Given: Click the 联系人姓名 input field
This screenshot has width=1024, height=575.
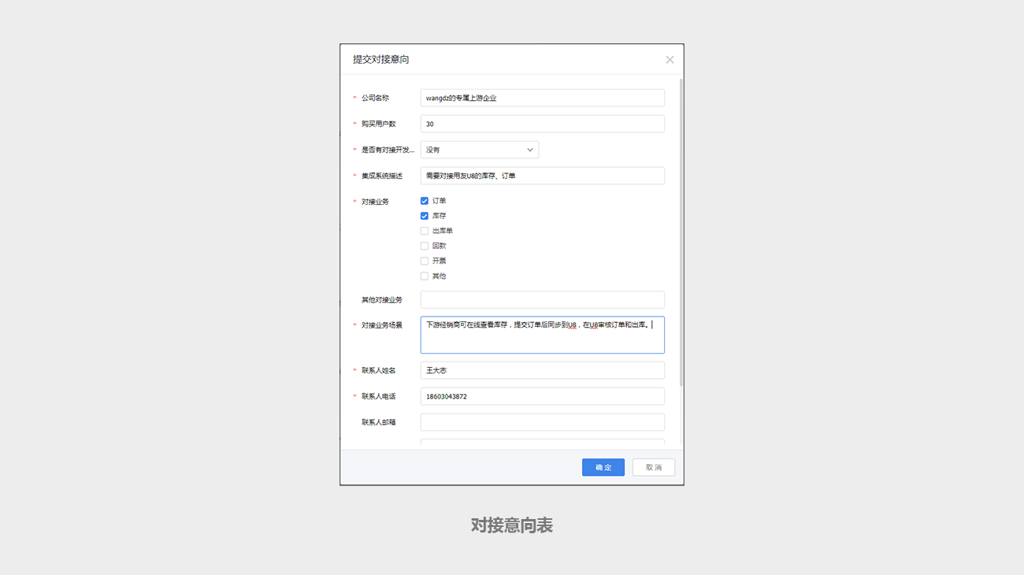Looking at the screenshot, I should click(542, 370).
